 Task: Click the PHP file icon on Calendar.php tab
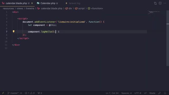[38, 3]
